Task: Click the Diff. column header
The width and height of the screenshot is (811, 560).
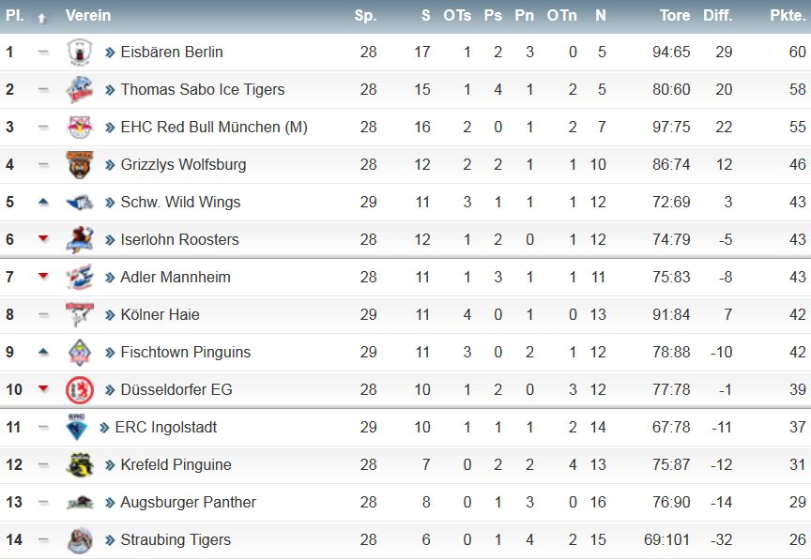Action: 717,16
